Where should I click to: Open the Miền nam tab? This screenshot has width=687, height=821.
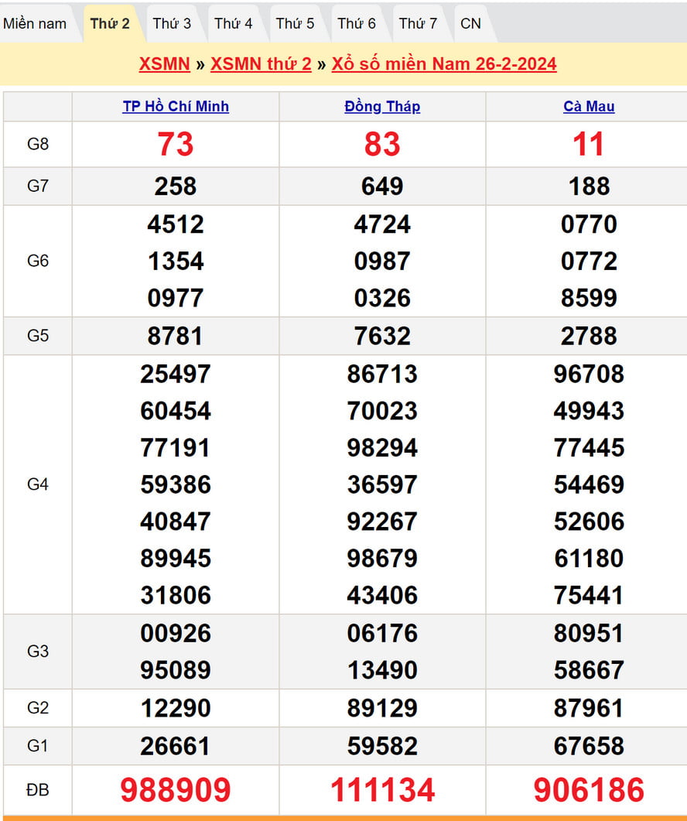(x=36, y=23)
